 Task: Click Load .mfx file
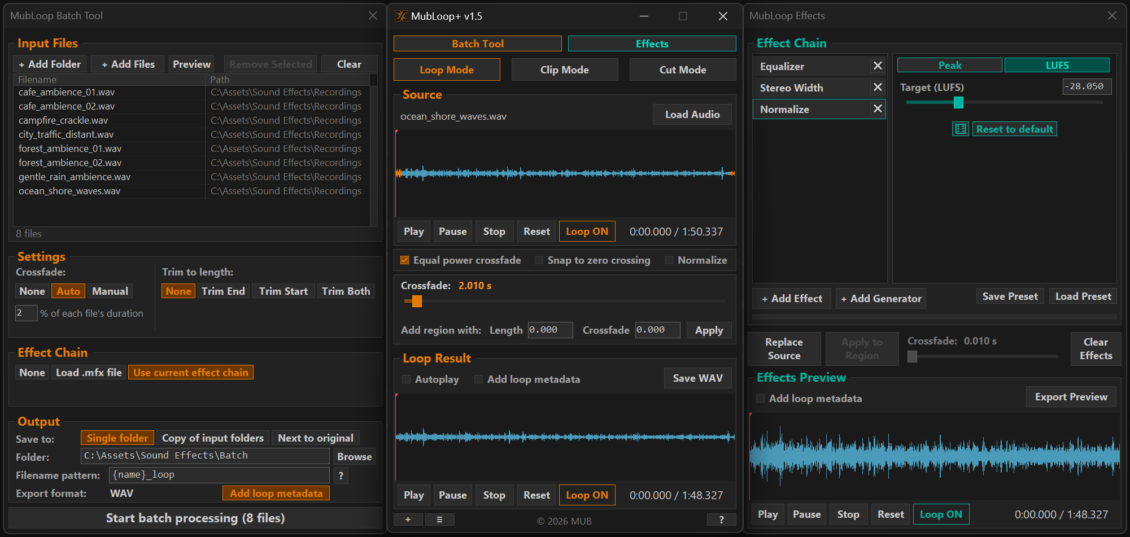tap(89, 372)
